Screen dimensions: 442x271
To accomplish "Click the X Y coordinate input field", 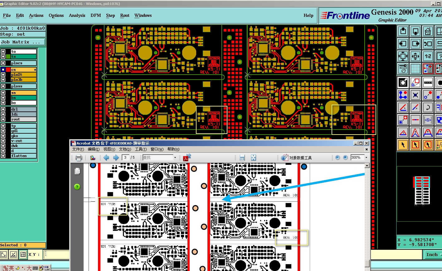I will click(x=56, y=254).
